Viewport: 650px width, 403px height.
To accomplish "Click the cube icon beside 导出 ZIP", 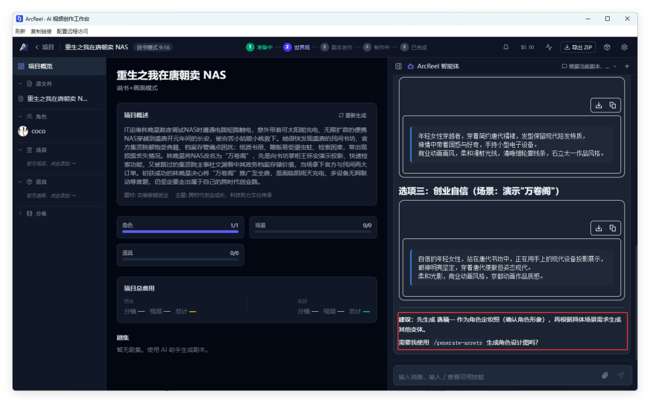I will click(607, 47).
